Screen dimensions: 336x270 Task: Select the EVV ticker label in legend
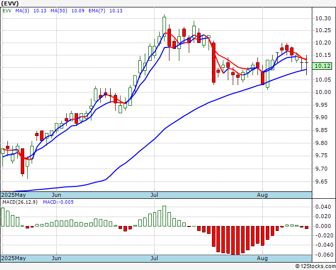pos(7,11)
